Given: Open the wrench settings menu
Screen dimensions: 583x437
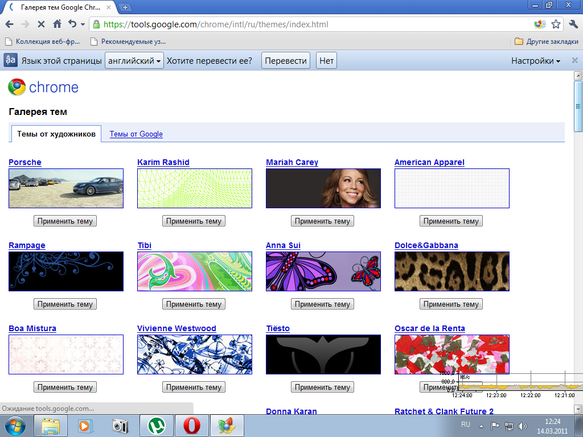Looking at the screenshot, I should point(573,24).
